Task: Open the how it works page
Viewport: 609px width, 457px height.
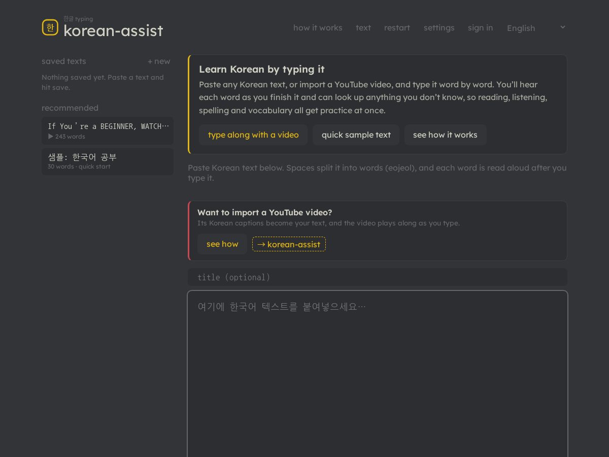Action: (x=318, y=28)
